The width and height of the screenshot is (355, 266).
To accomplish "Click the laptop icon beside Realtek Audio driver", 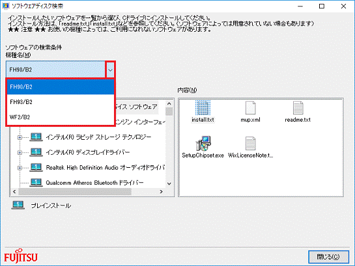I will tap(36, 167).
